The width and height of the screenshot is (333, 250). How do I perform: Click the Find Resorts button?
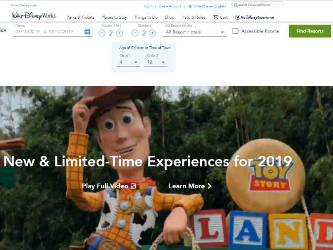point(310,31)
